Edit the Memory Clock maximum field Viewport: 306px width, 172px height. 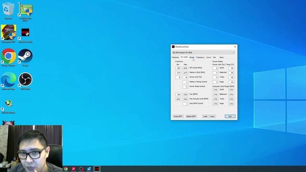point(185,73)
